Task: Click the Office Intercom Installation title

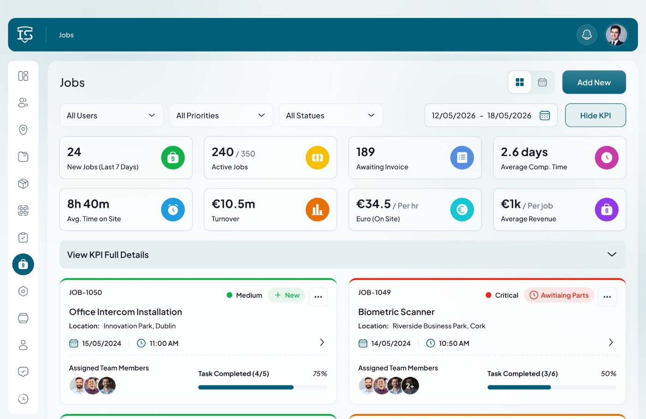Action: [x=126, y=312]
